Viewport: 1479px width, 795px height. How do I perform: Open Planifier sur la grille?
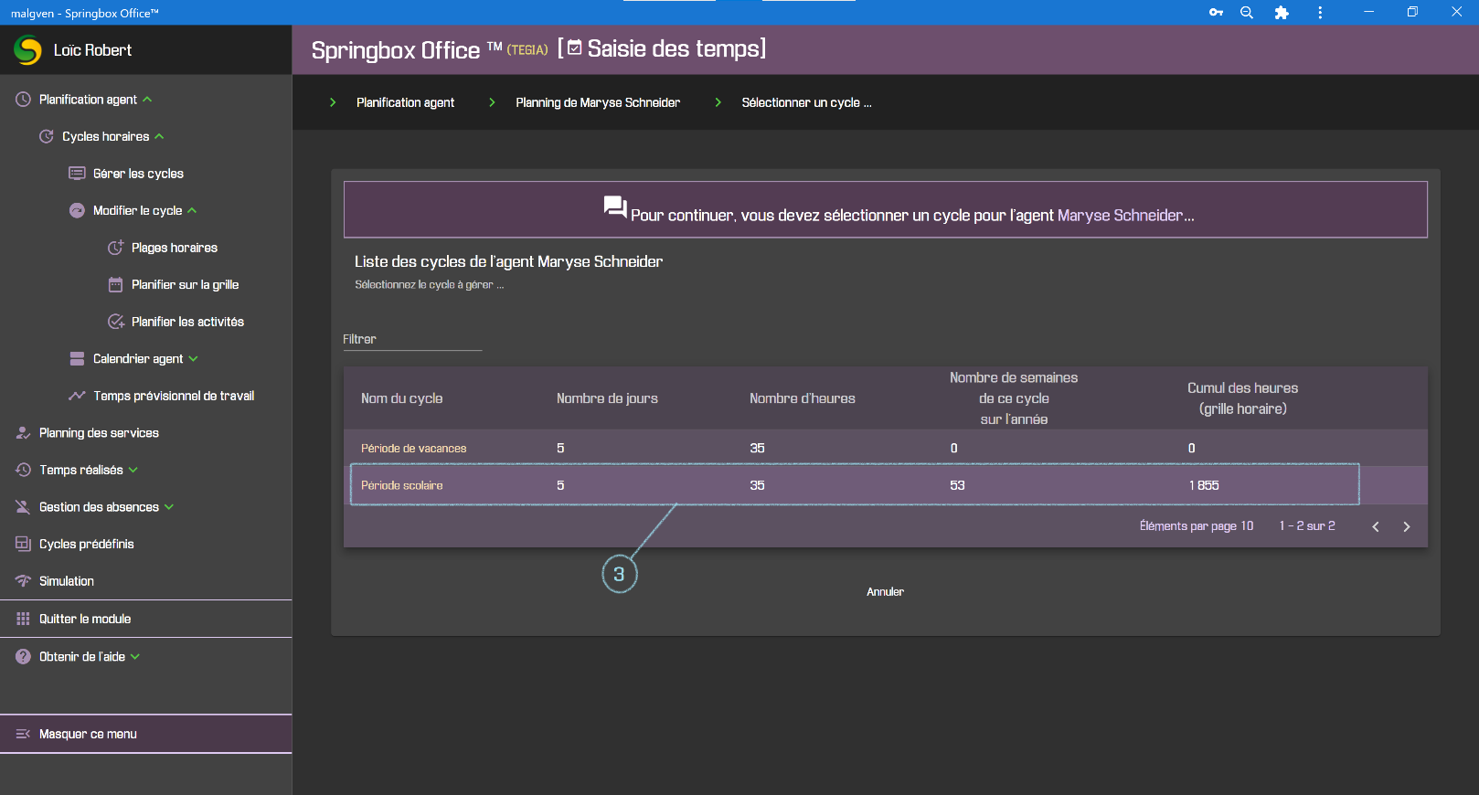[185, 285]
